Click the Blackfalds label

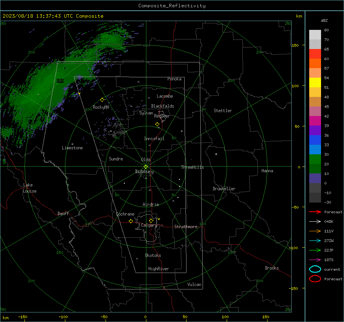click(x=162, y=106)
